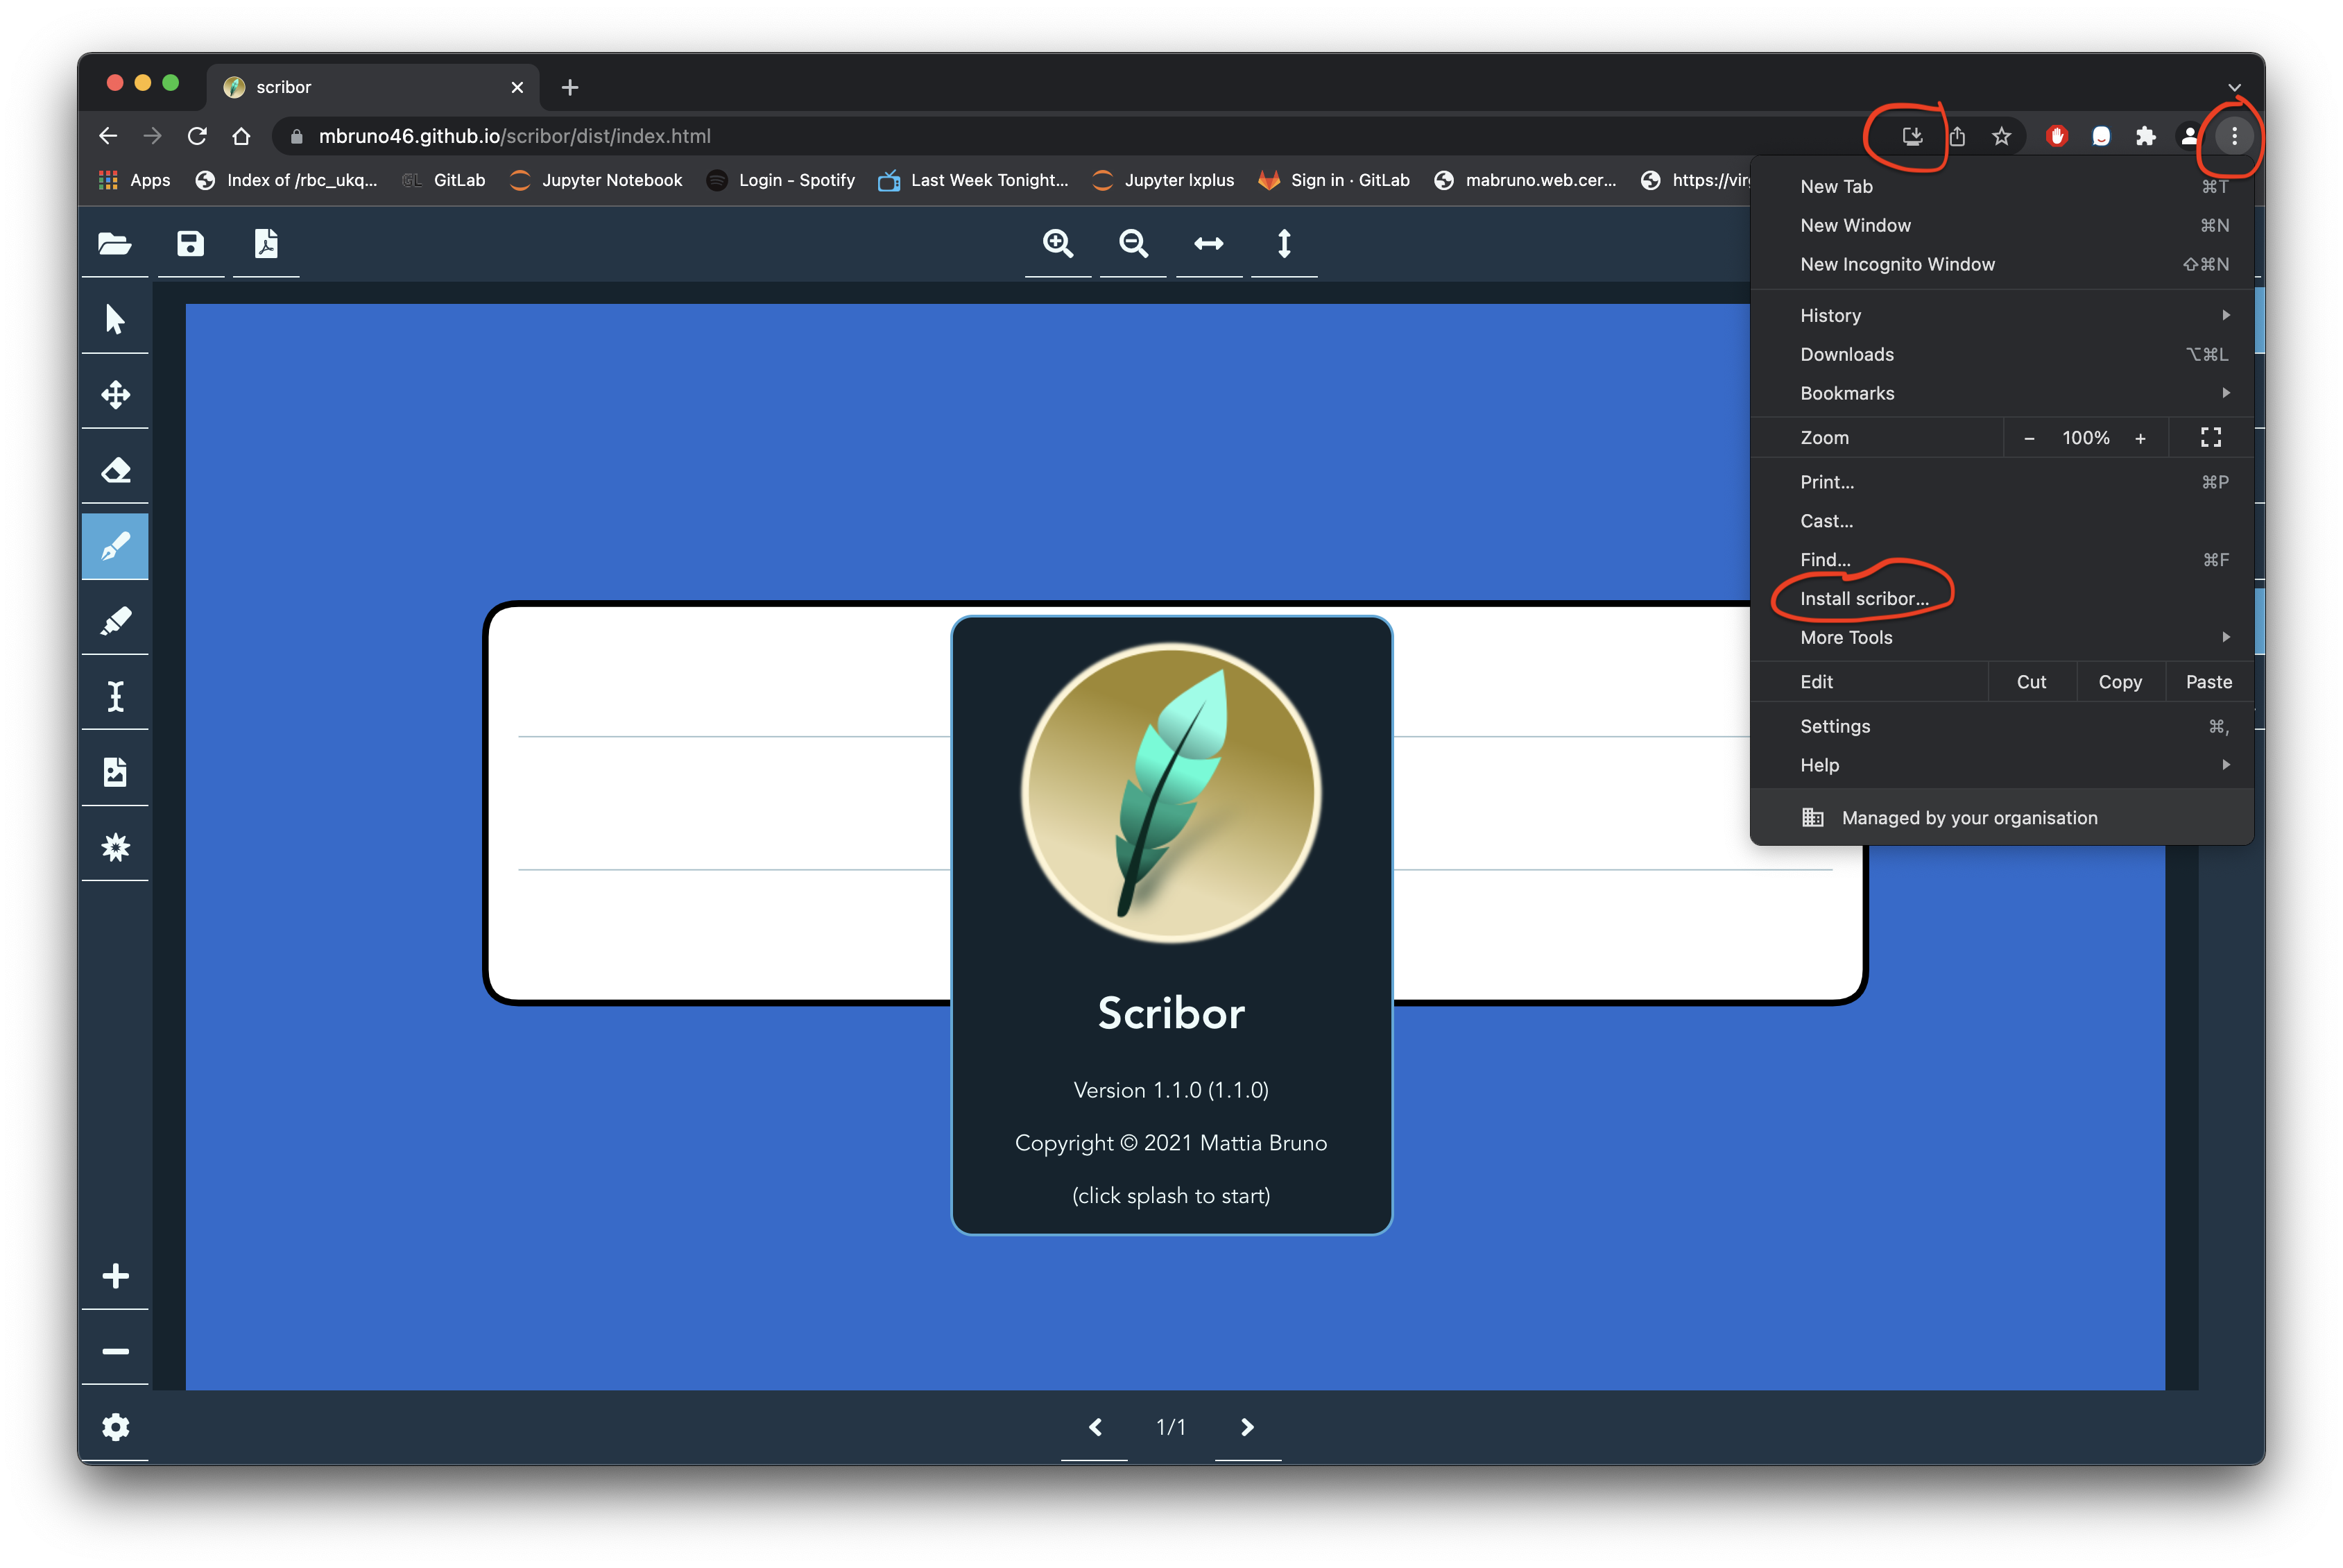This screenshot has width=2343, height=1568.
Task: Pick the eraser tool
Action: [115, 470]
